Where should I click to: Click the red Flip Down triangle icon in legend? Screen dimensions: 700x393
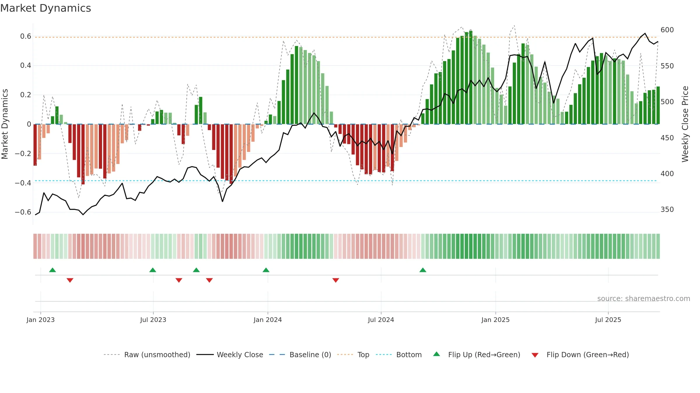(535, 355)
